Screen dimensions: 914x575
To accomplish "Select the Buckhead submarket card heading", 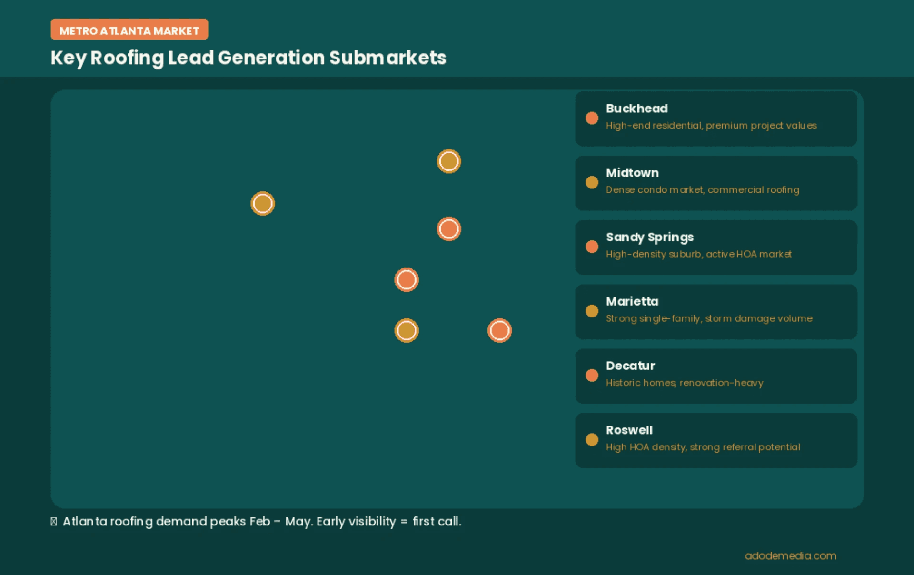I will [x=636, y=109].
